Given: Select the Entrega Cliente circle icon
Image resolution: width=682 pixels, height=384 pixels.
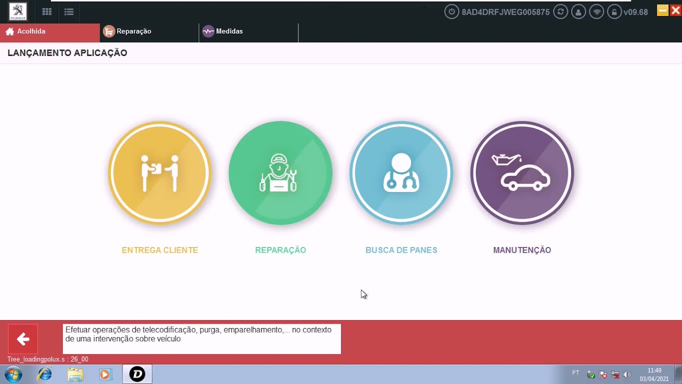Looking at the screenshot, I should [x=160, y=173].
